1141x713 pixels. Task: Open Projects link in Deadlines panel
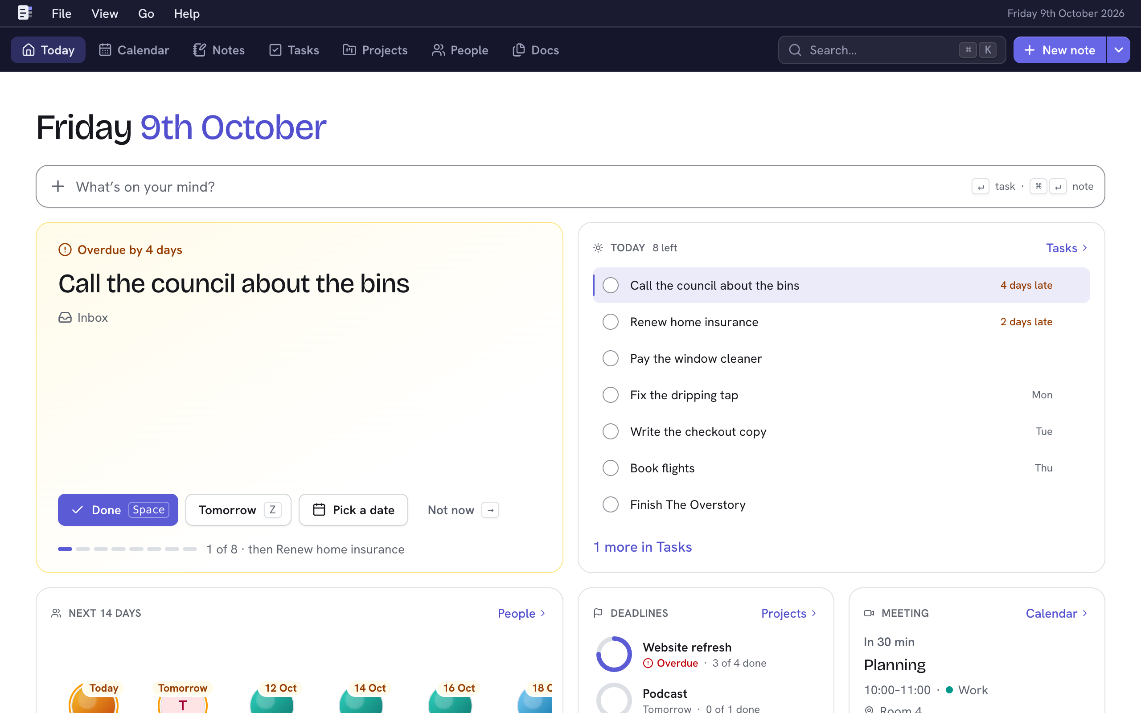pyautogui.click(x=789, y=614)
